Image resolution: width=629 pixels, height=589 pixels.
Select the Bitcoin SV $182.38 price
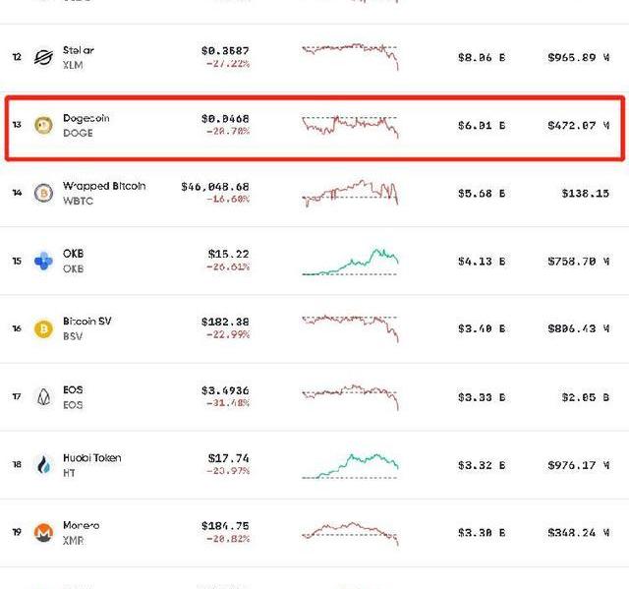[x=225, y=322]
